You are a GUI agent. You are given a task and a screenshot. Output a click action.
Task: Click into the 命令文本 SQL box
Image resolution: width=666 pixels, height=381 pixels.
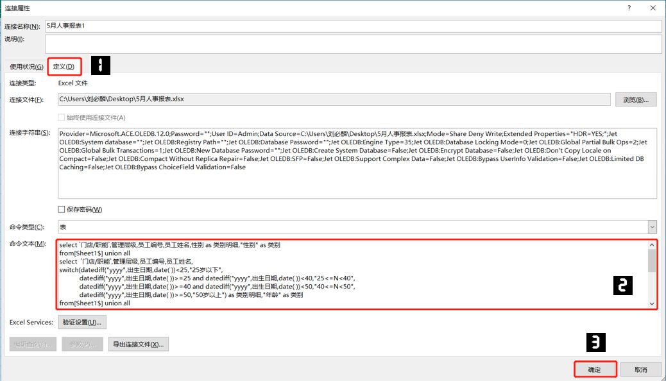click(x=352, y=274)
